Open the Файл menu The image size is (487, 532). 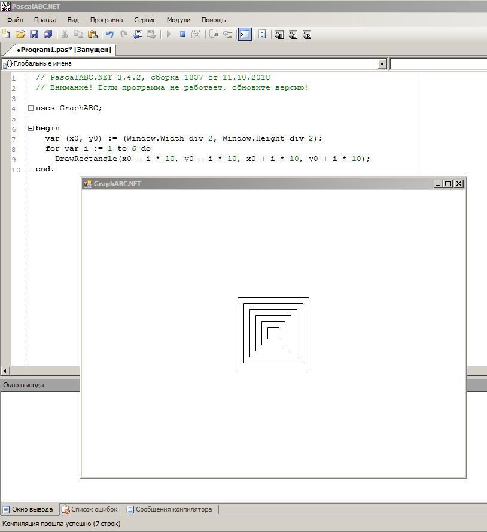pos(15,20)
